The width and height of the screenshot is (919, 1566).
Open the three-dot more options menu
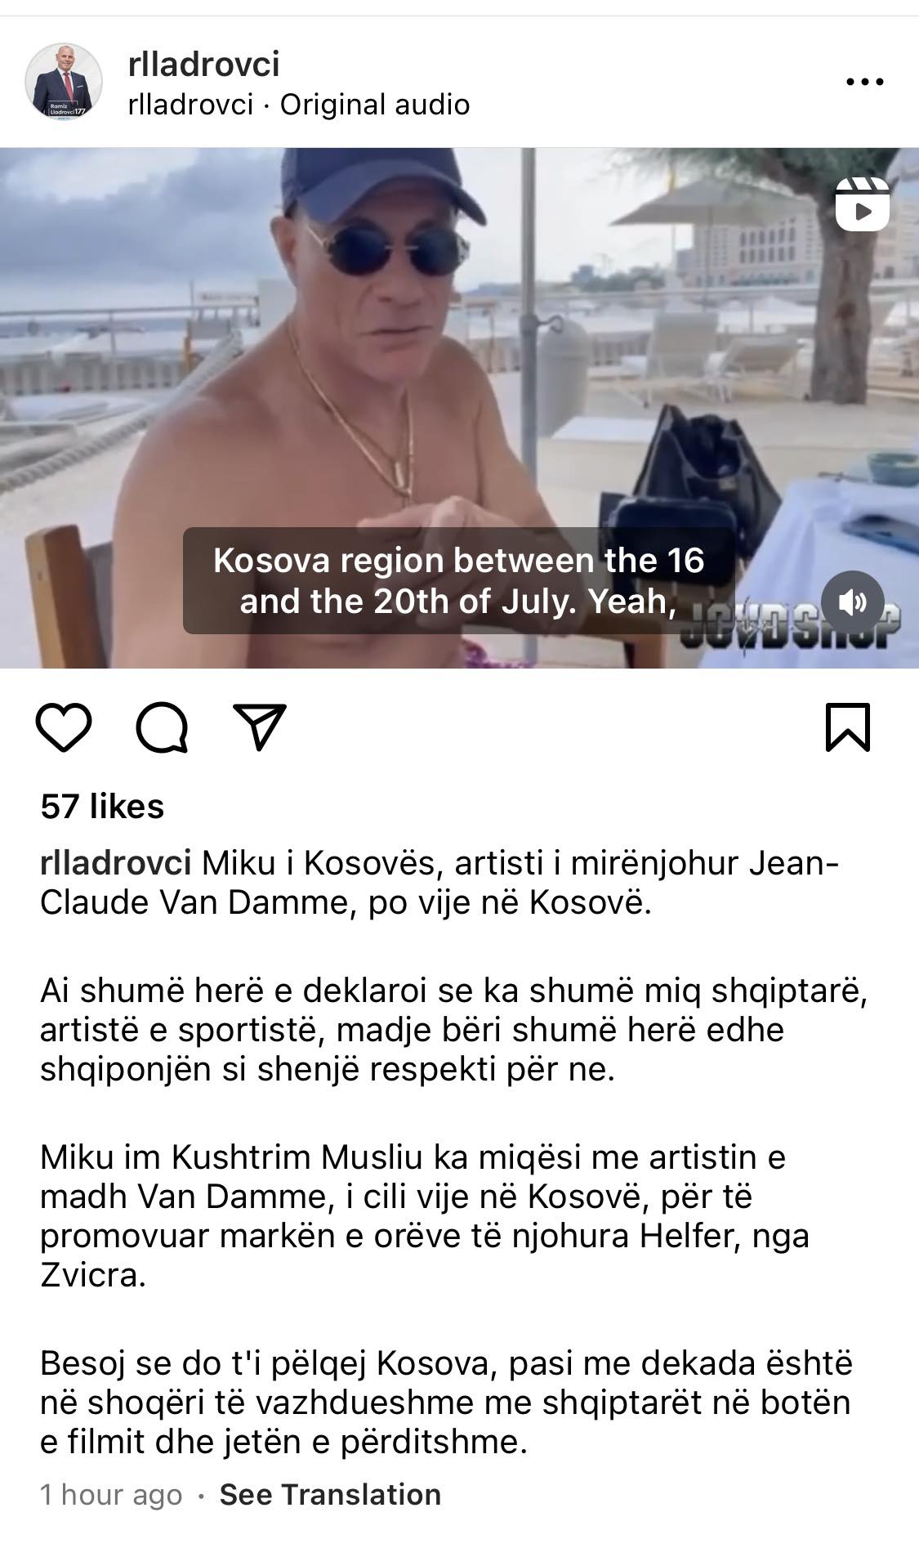tap(864, 82)
